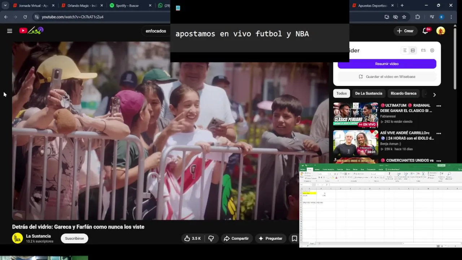
Task: Expand more filter chips with right chevron
Action: pyautogui.click(x=434, y=95)
